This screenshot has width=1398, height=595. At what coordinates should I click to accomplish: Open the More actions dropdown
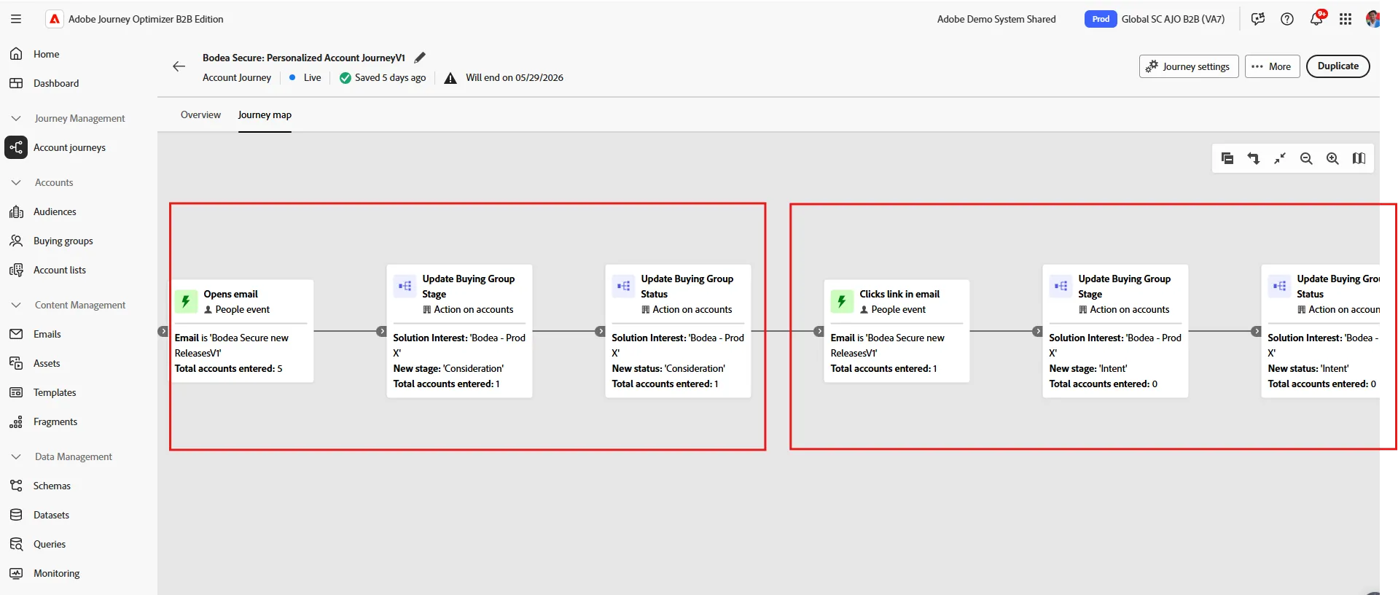1272,66
